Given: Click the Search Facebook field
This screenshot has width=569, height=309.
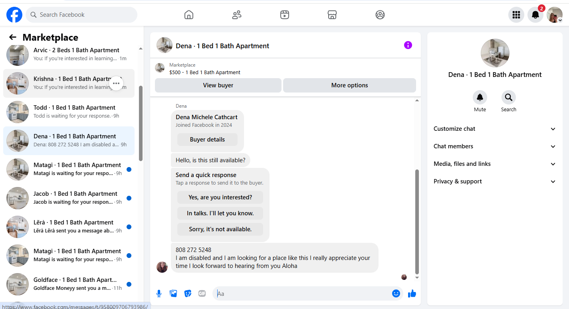Looking at the screenshot, I should pos(81,15).
